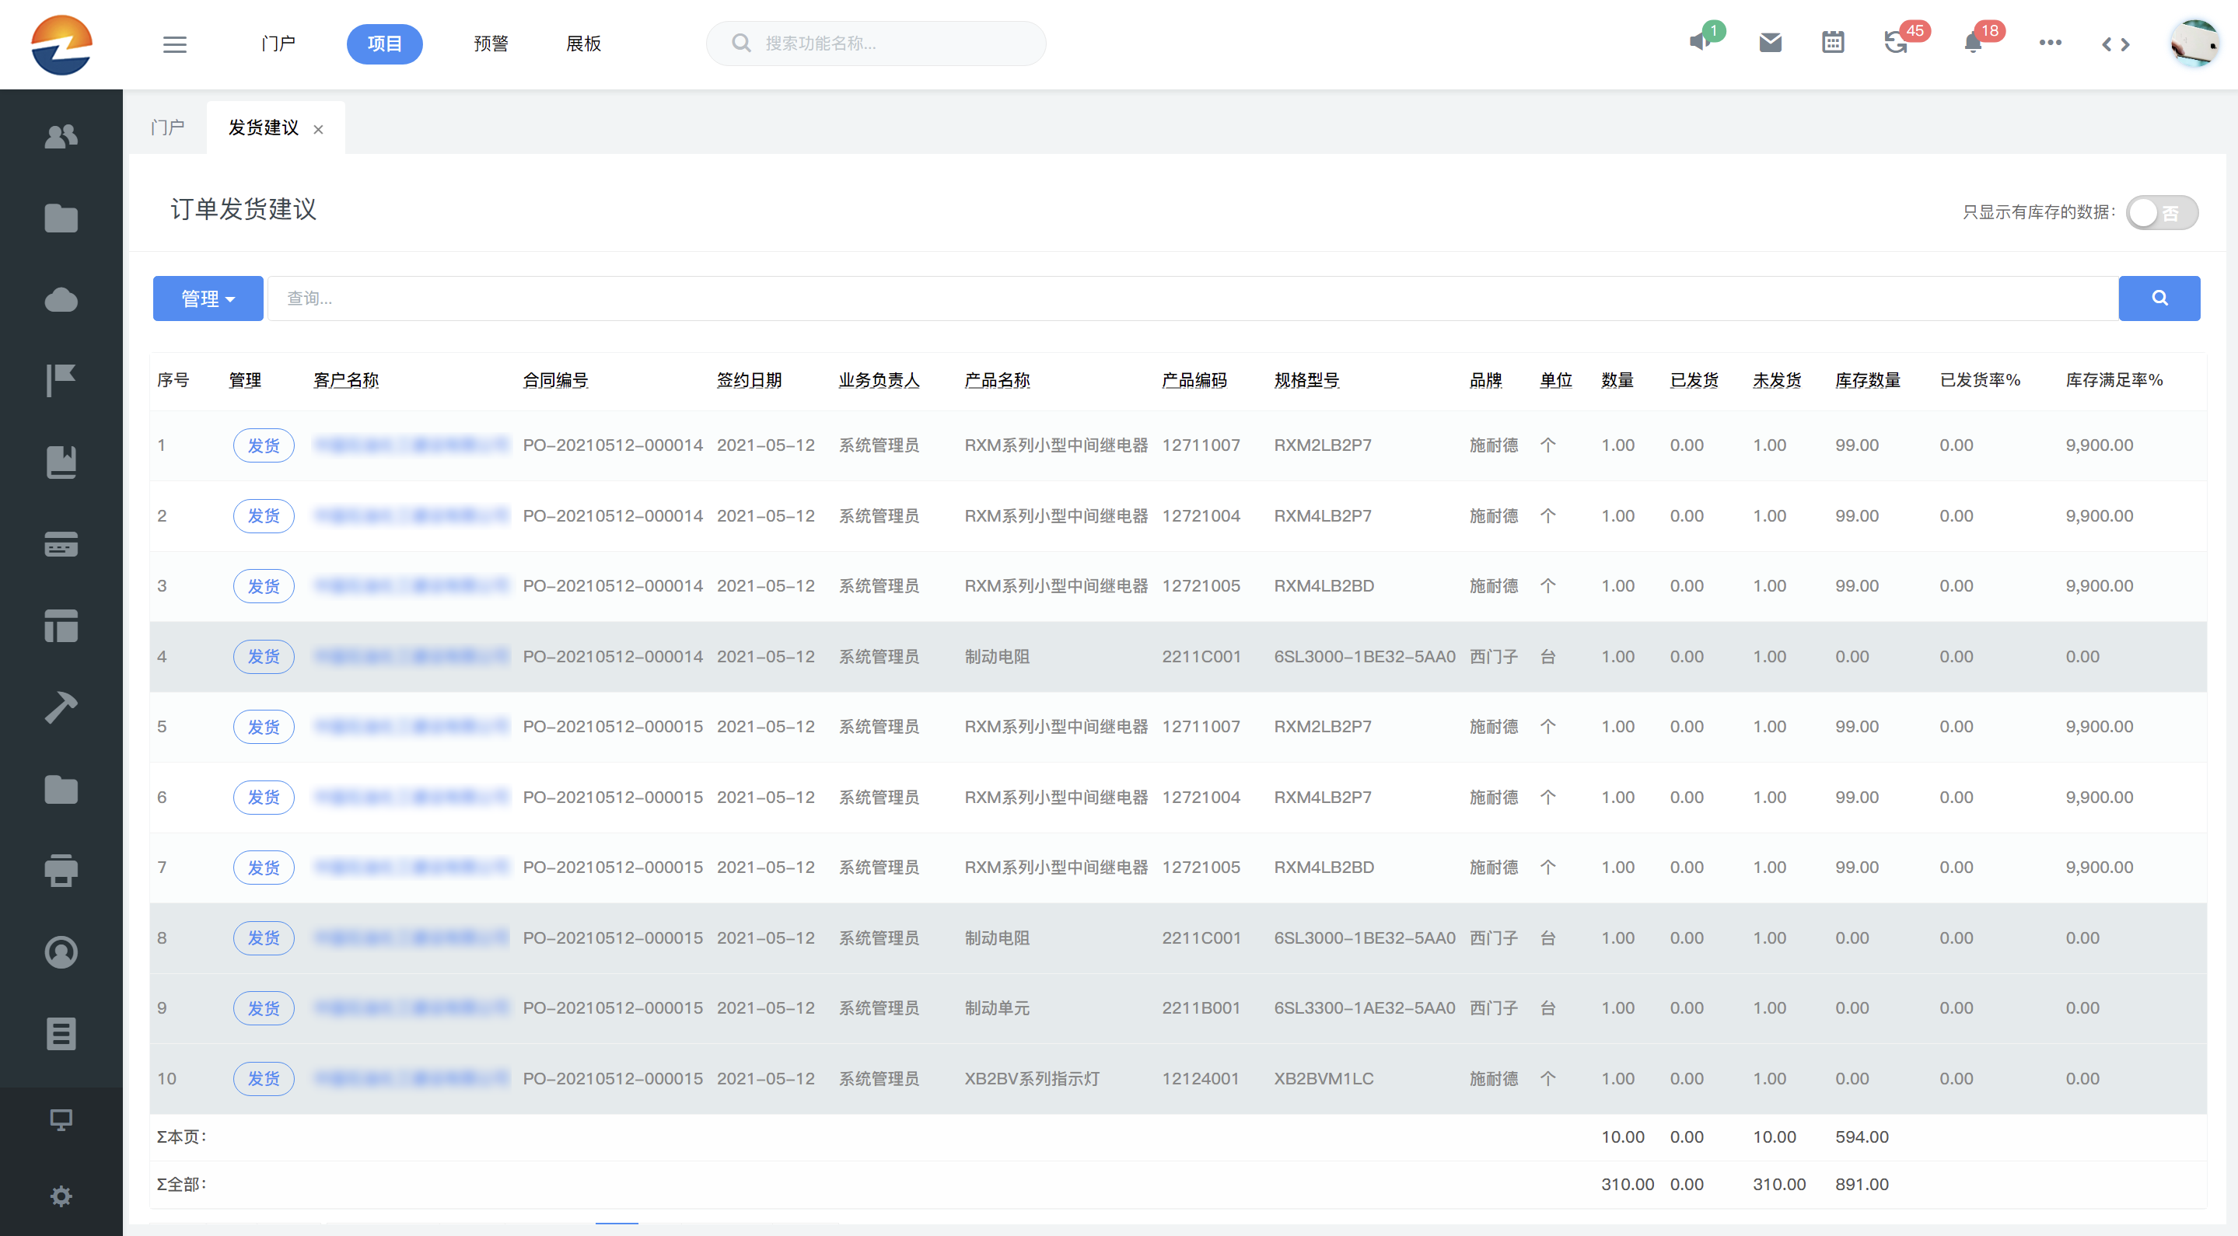Click the blue search query button

click(x=2158, y=299)
